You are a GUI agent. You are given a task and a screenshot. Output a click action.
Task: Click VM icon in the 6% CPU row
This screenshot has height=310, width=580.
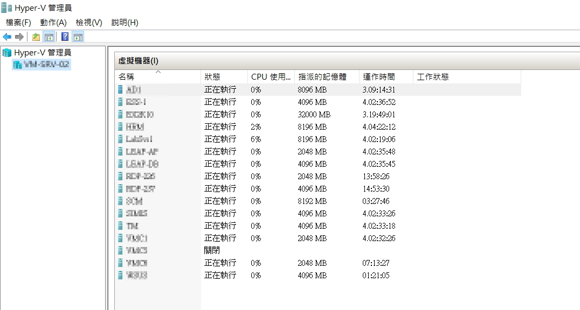[120, 139]
